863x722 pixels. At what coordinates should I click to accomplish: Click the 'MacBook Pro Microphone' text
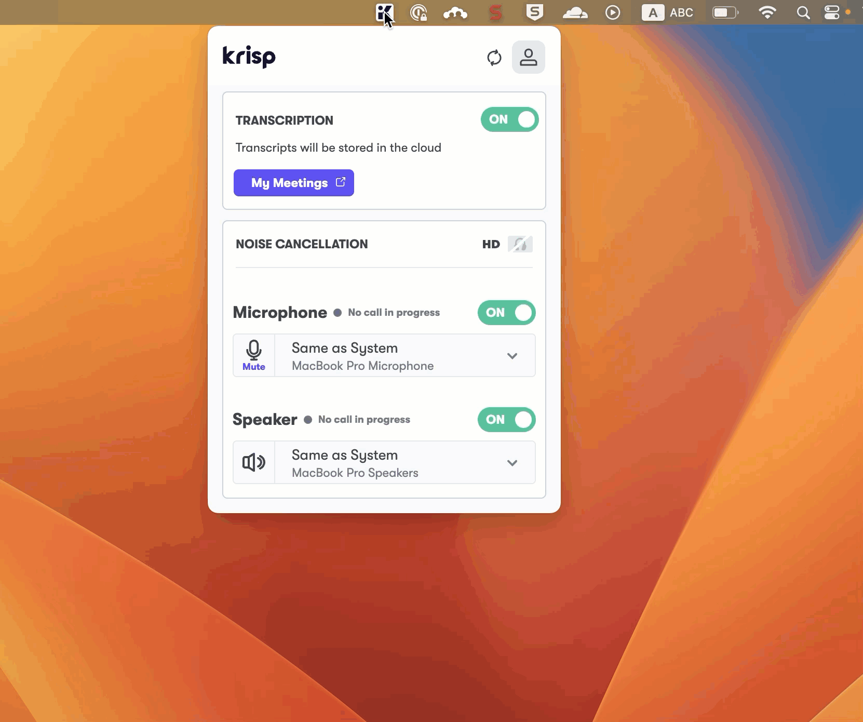pos(363,366)
